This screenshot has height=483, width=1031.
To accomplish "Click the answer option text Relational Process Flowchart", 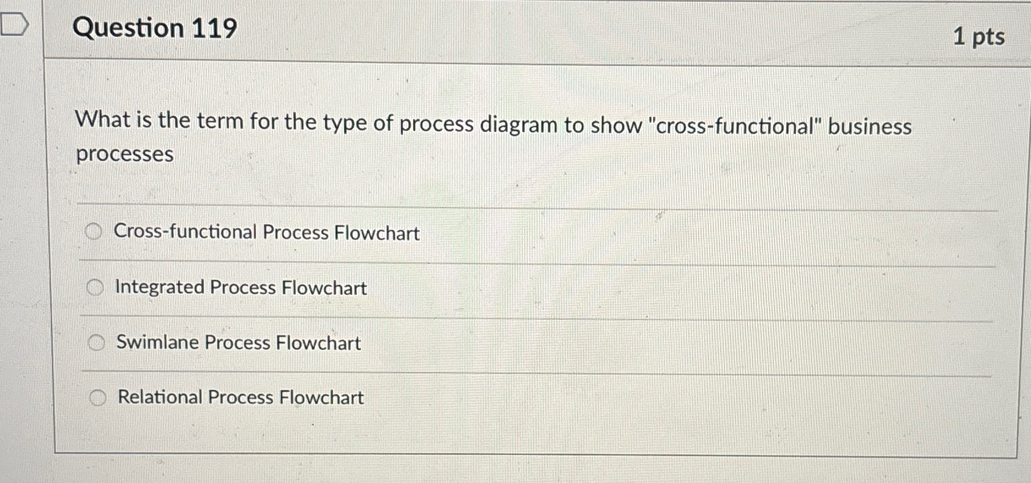I will coord(240,397).
